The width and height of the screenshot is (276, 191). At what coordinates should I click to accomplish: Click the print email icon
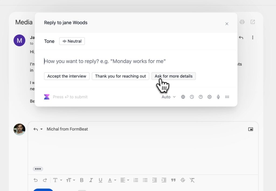tap(242, 22)
